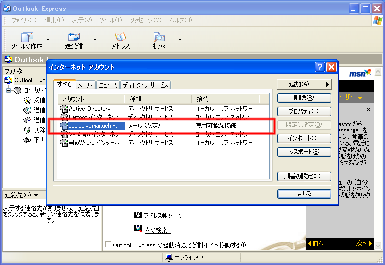Image resolution: width=385 pixels, height=265 pixels.
Task: Sort by the 種類 column header
Action: 158,99
